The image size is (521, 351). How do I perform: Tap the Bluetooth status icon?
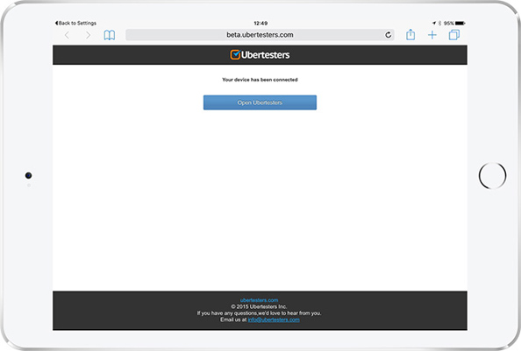pyautogui.click(x=439, y=24)
